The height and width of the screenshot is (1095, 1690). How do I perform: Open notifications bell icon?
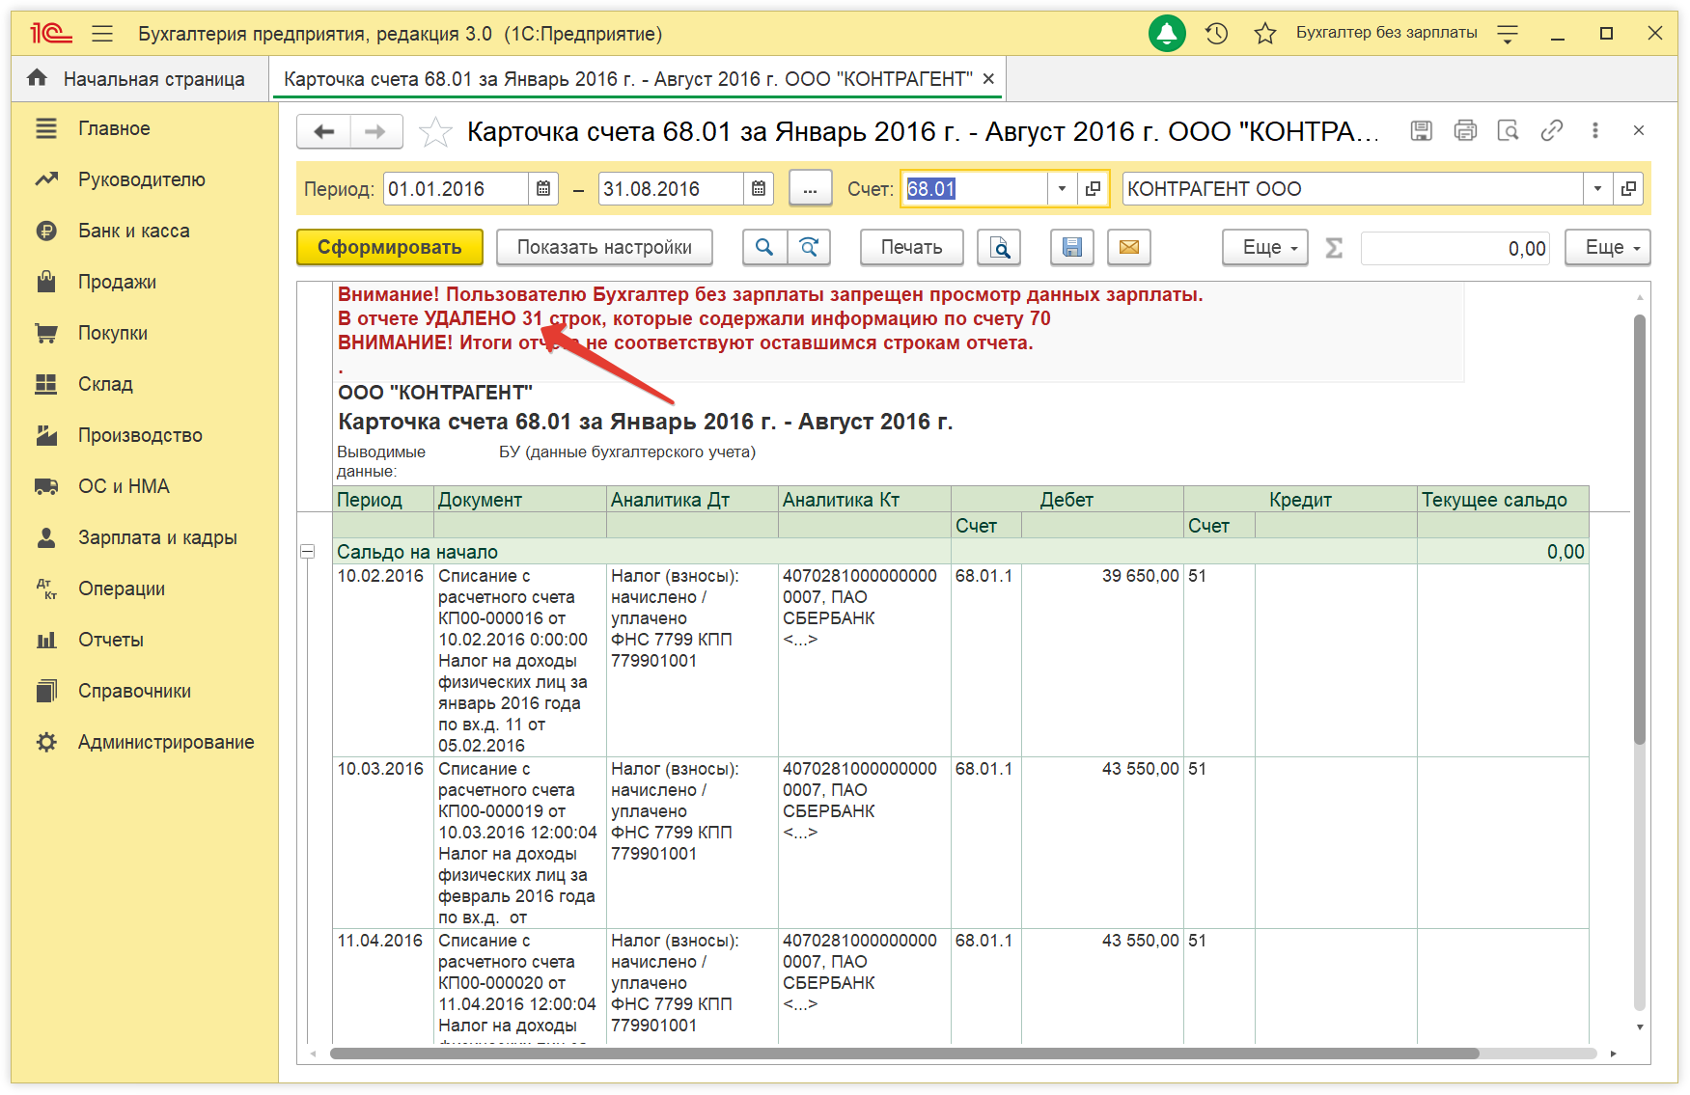[x=1167, y=34]
